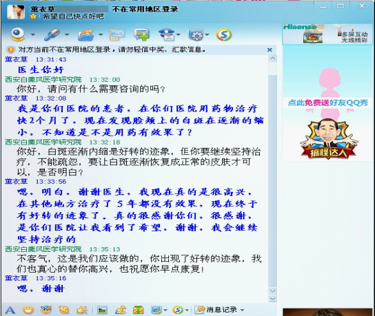Expand the report options dropdown arrow
The image size is (375, 316).
click(178, 34)
